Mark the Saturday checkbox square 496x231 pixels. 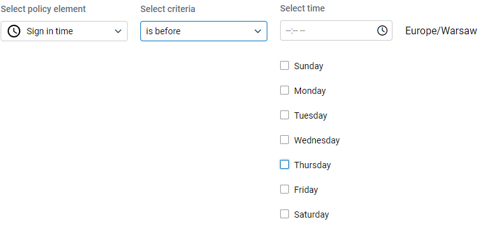285,214
